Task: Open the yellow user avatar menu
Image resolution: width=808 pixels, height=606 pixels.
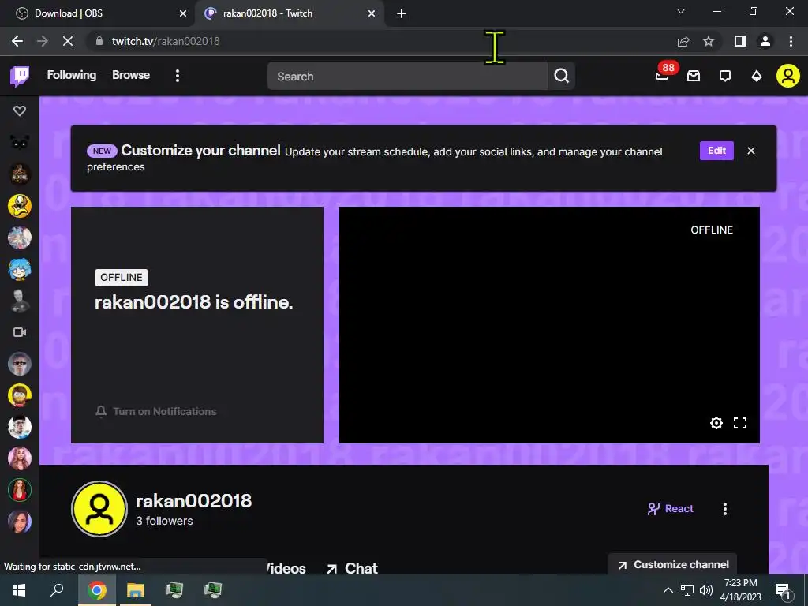Action: click(x=788, y=76)
